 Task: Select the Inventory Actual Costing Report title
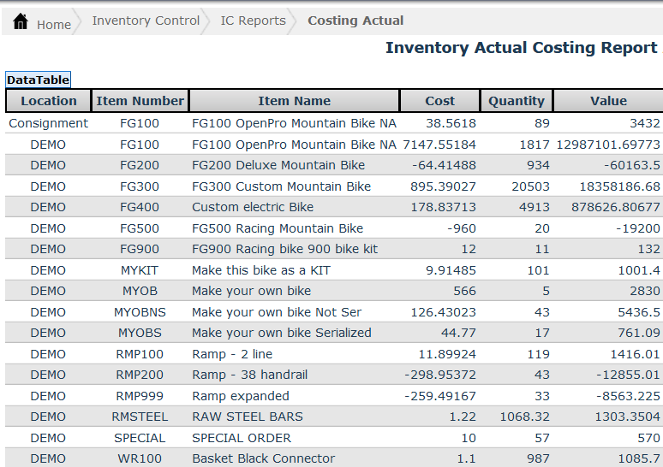[521, 48]
